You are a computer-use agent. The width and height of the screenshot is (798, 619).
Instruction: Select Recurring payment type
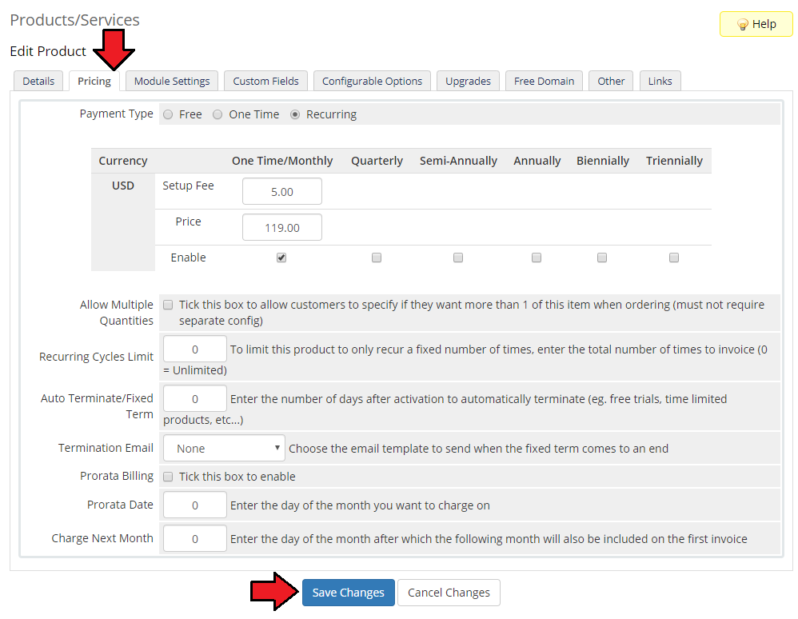[295, 114]
